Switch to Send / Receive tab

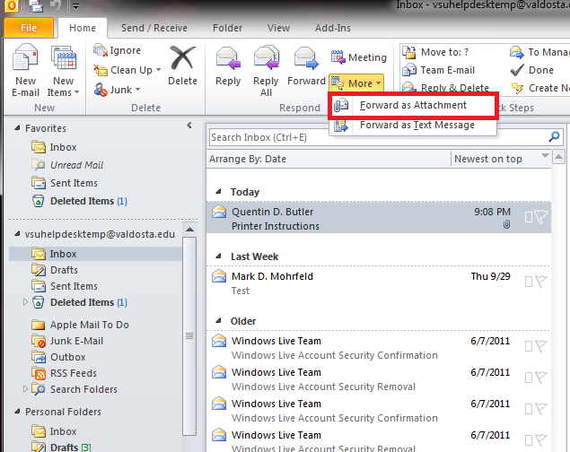[x=154, y=28]
